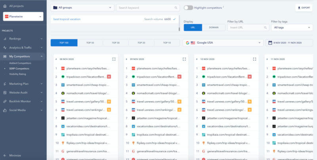Collapse the My Competitors chevron
The height and width of the screenshot is (160, 317).
pyautogui.click(x=42, y=56)
